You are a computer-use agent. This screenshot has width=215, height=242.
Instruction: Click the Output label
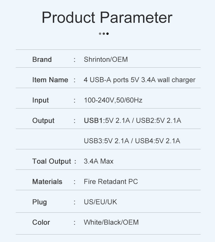coord(43,121)
